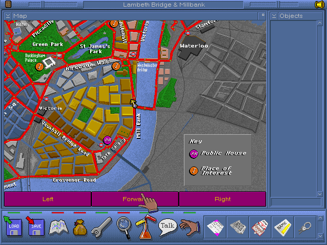The width and height of the screenshot is (327, 245).
Task: Click the wooden door icon in top corner
Action: pos(8,4)
